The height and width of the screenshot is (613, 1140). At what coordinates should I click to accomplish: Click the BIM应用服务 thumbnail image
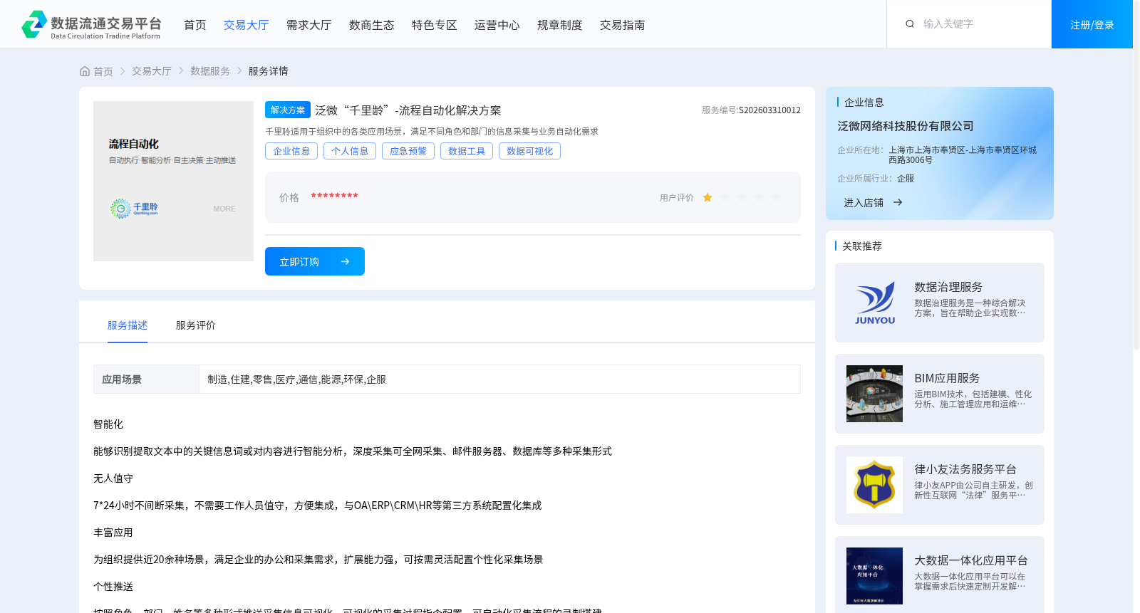(874, 394)
